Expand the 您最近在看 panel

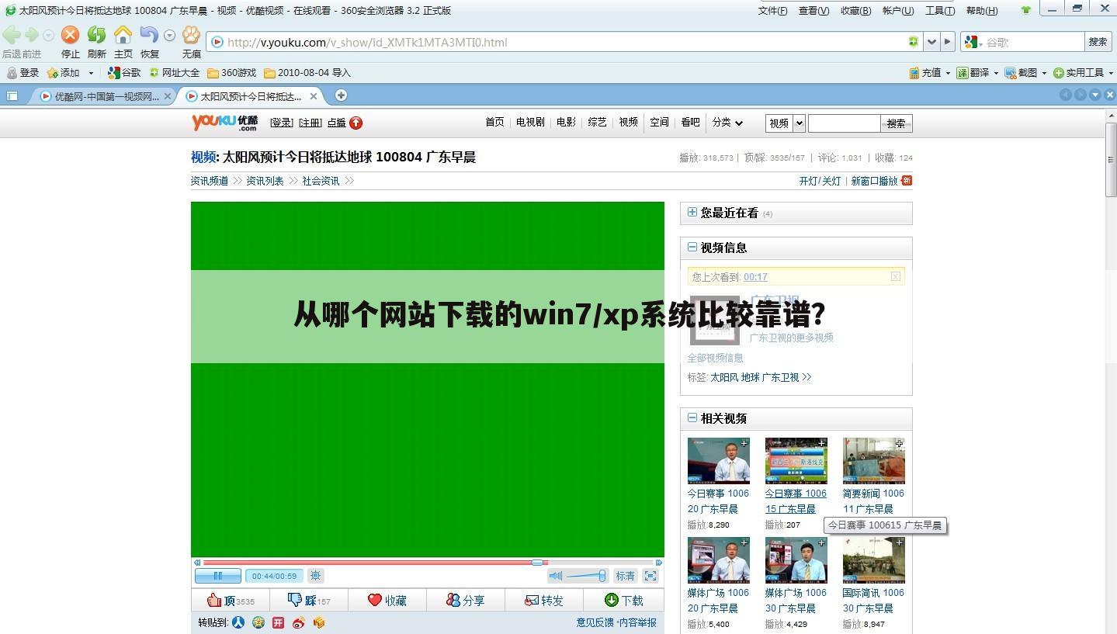point(692,212)
